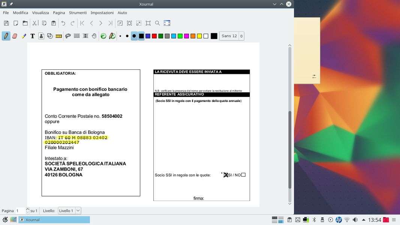
Task: Click the Xournal taskbar button
Action: 54,220
